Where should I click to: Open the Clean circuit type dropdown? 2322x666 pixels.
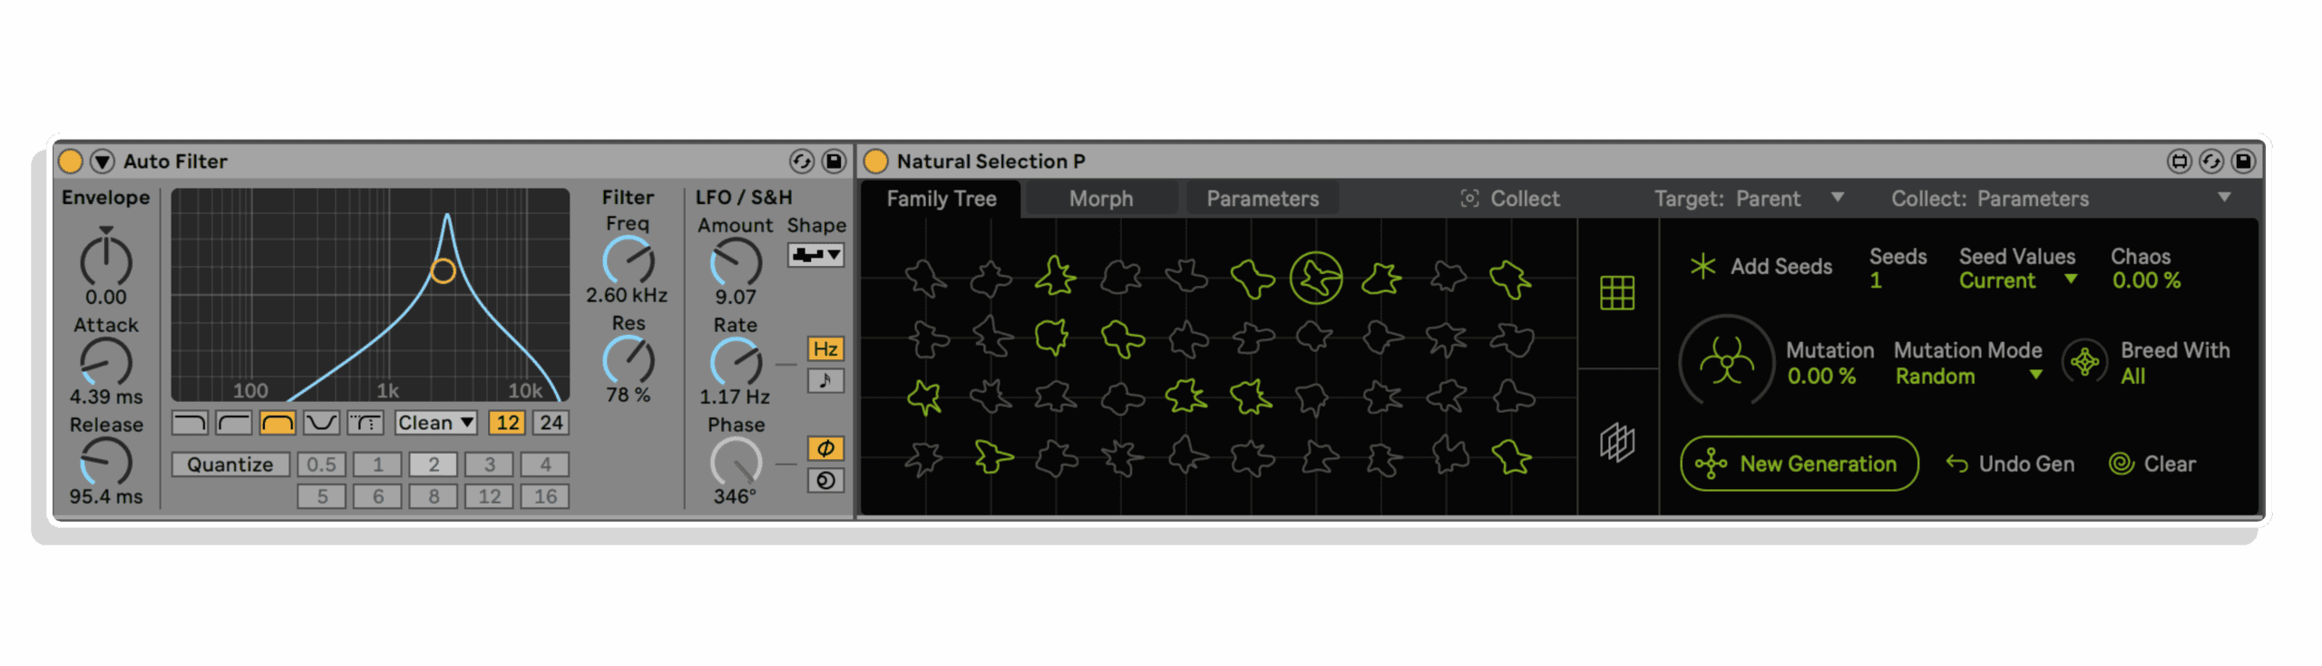435,423
